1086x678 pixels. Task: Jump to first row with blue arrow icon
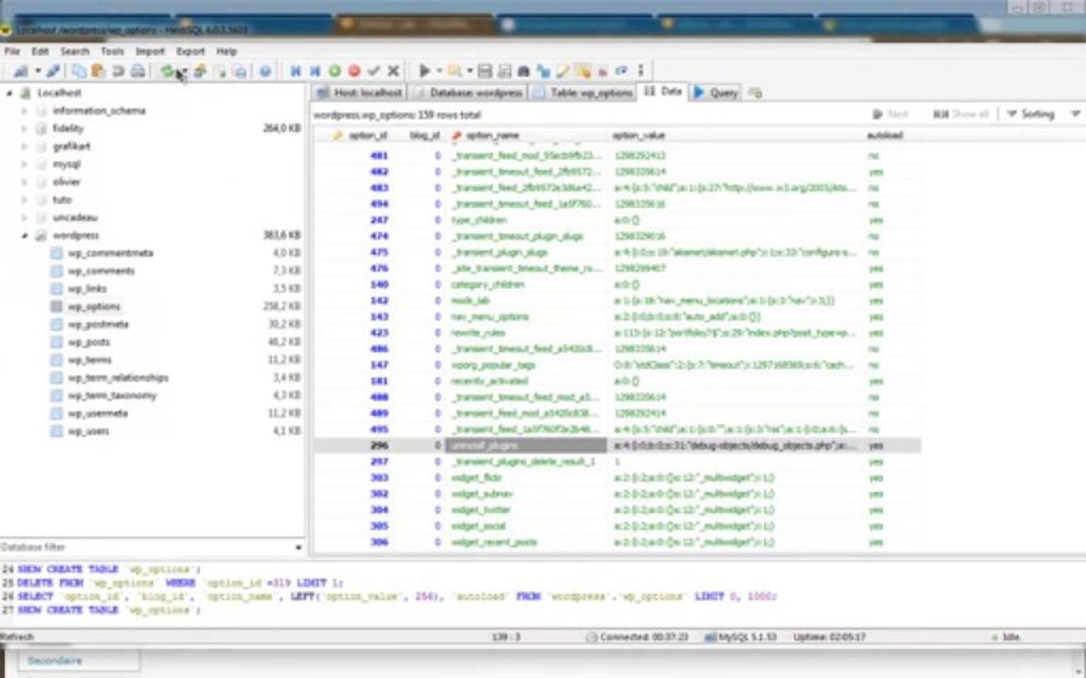click(x=296, y=71)
